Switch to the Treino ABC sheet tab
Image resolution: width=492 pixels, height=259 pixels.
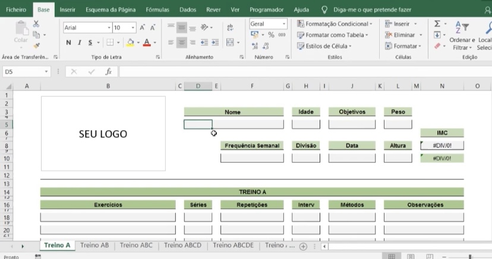click(x=136, y=245)
